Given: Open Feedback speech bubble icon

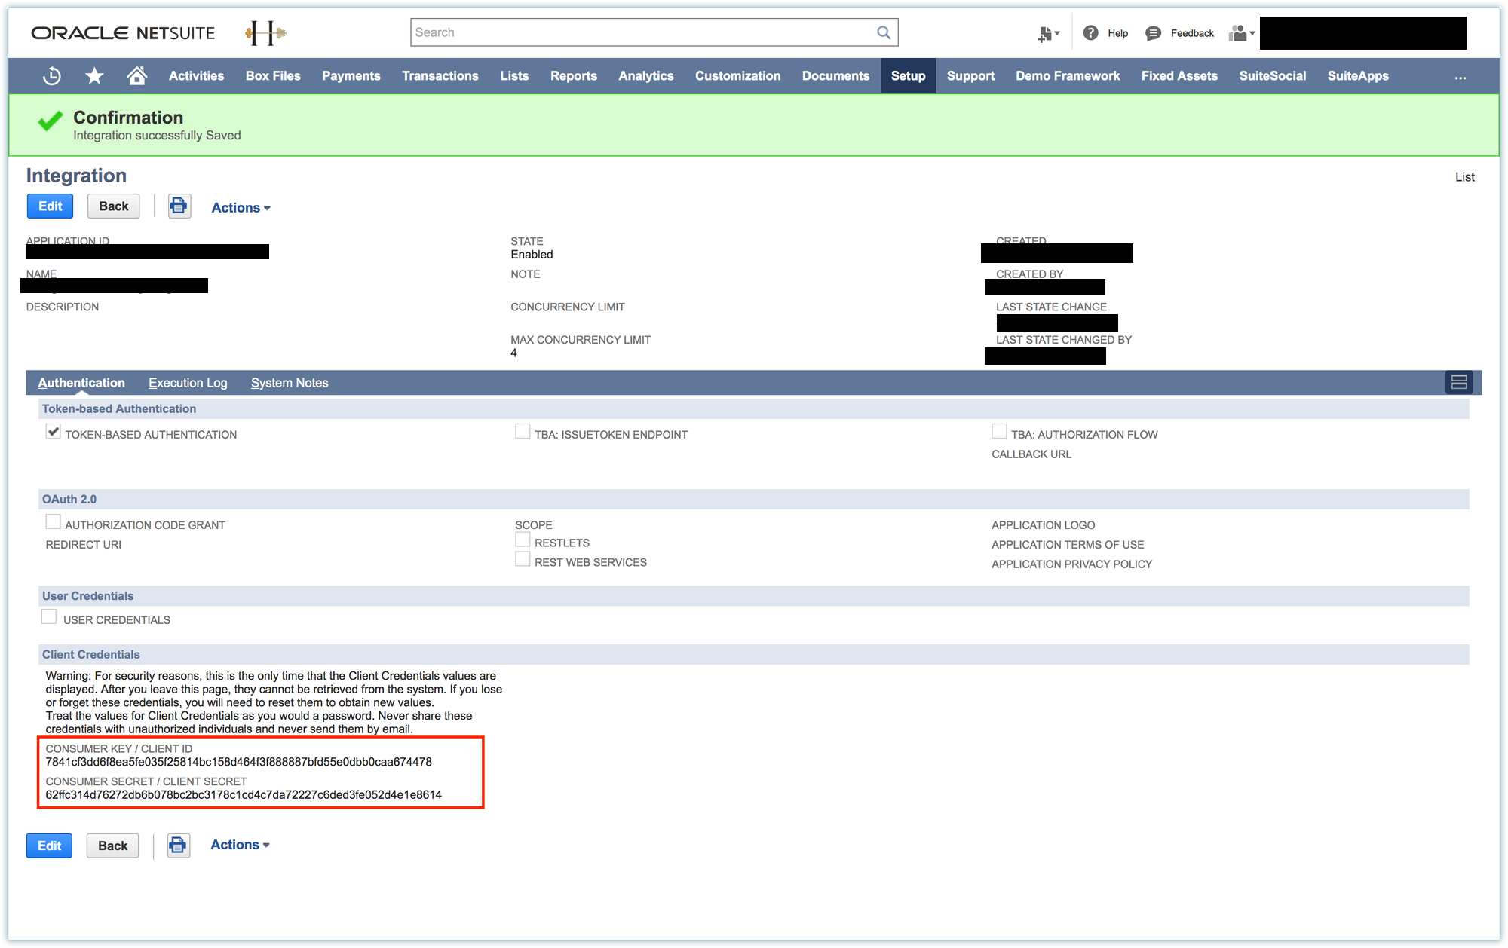Looking at the screenshot, I should coord(1153,33).
